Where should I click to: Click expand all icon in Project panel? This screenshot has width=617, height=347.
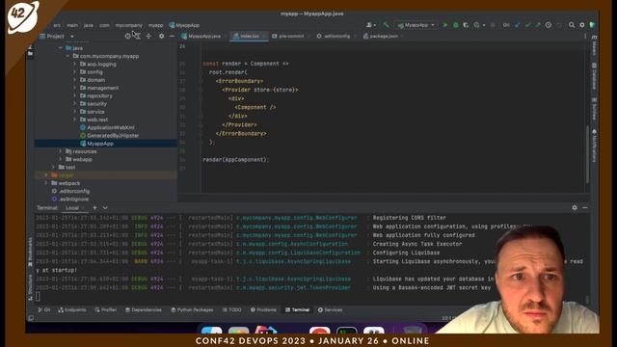coord(137,37)
